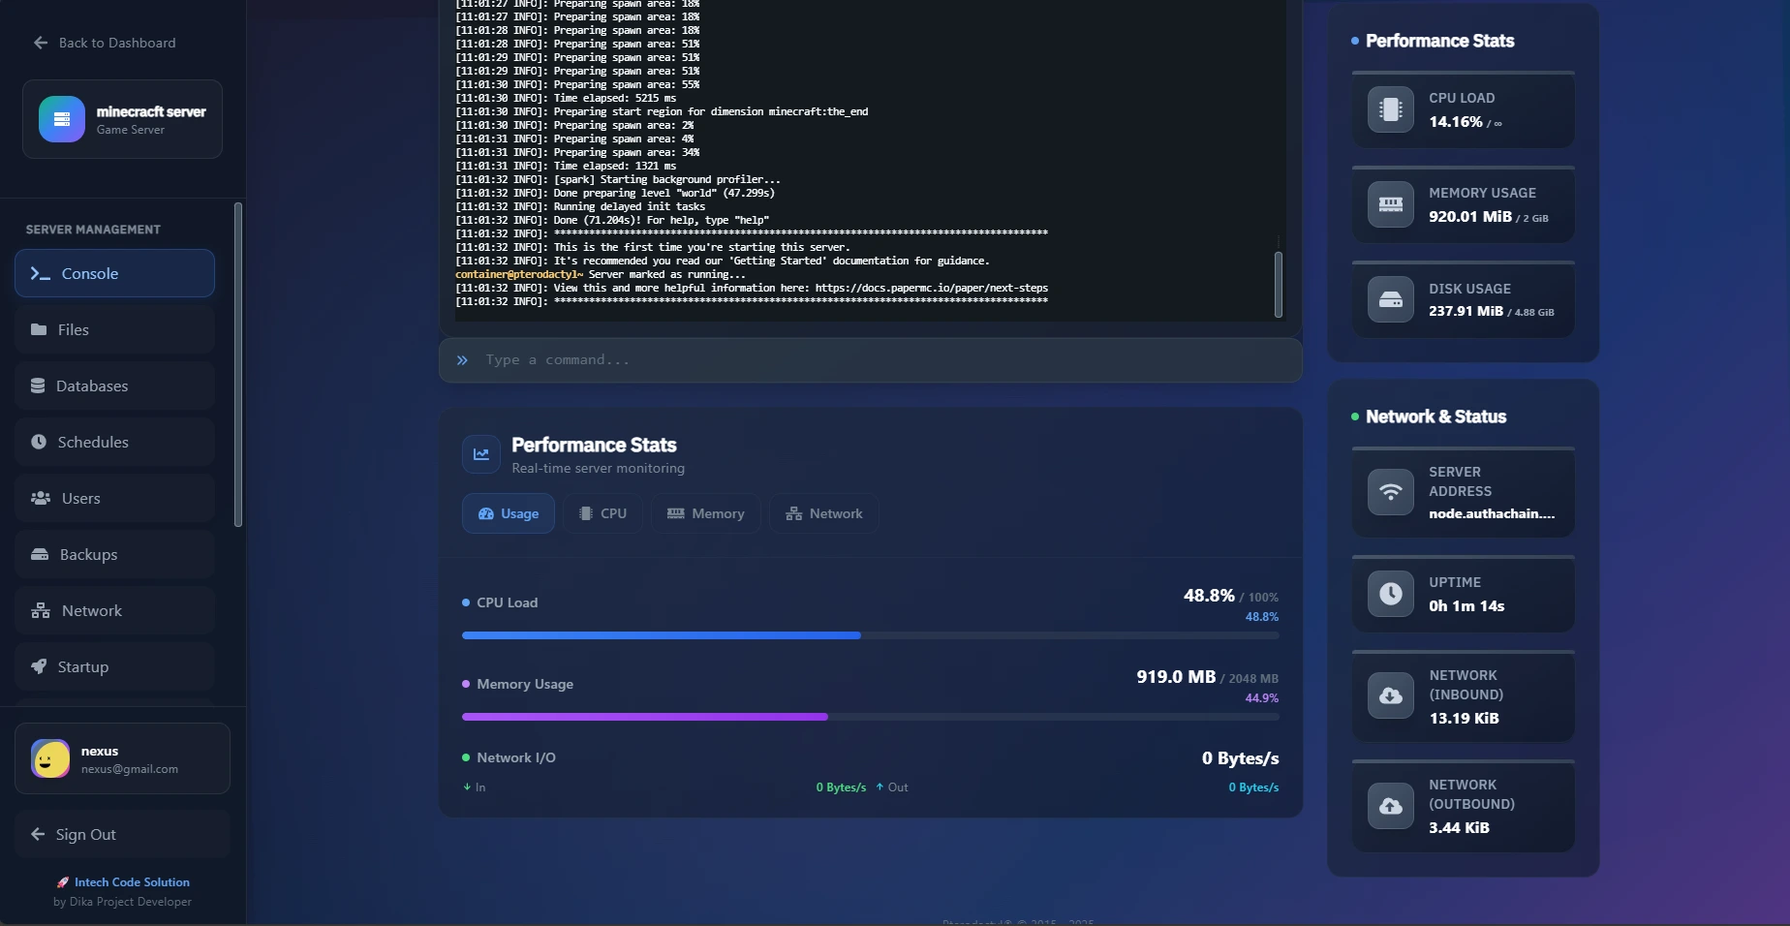Click the Backups icon in sidebar
The width and height of the screenshot is (1790, 926).
coord(40,554)
